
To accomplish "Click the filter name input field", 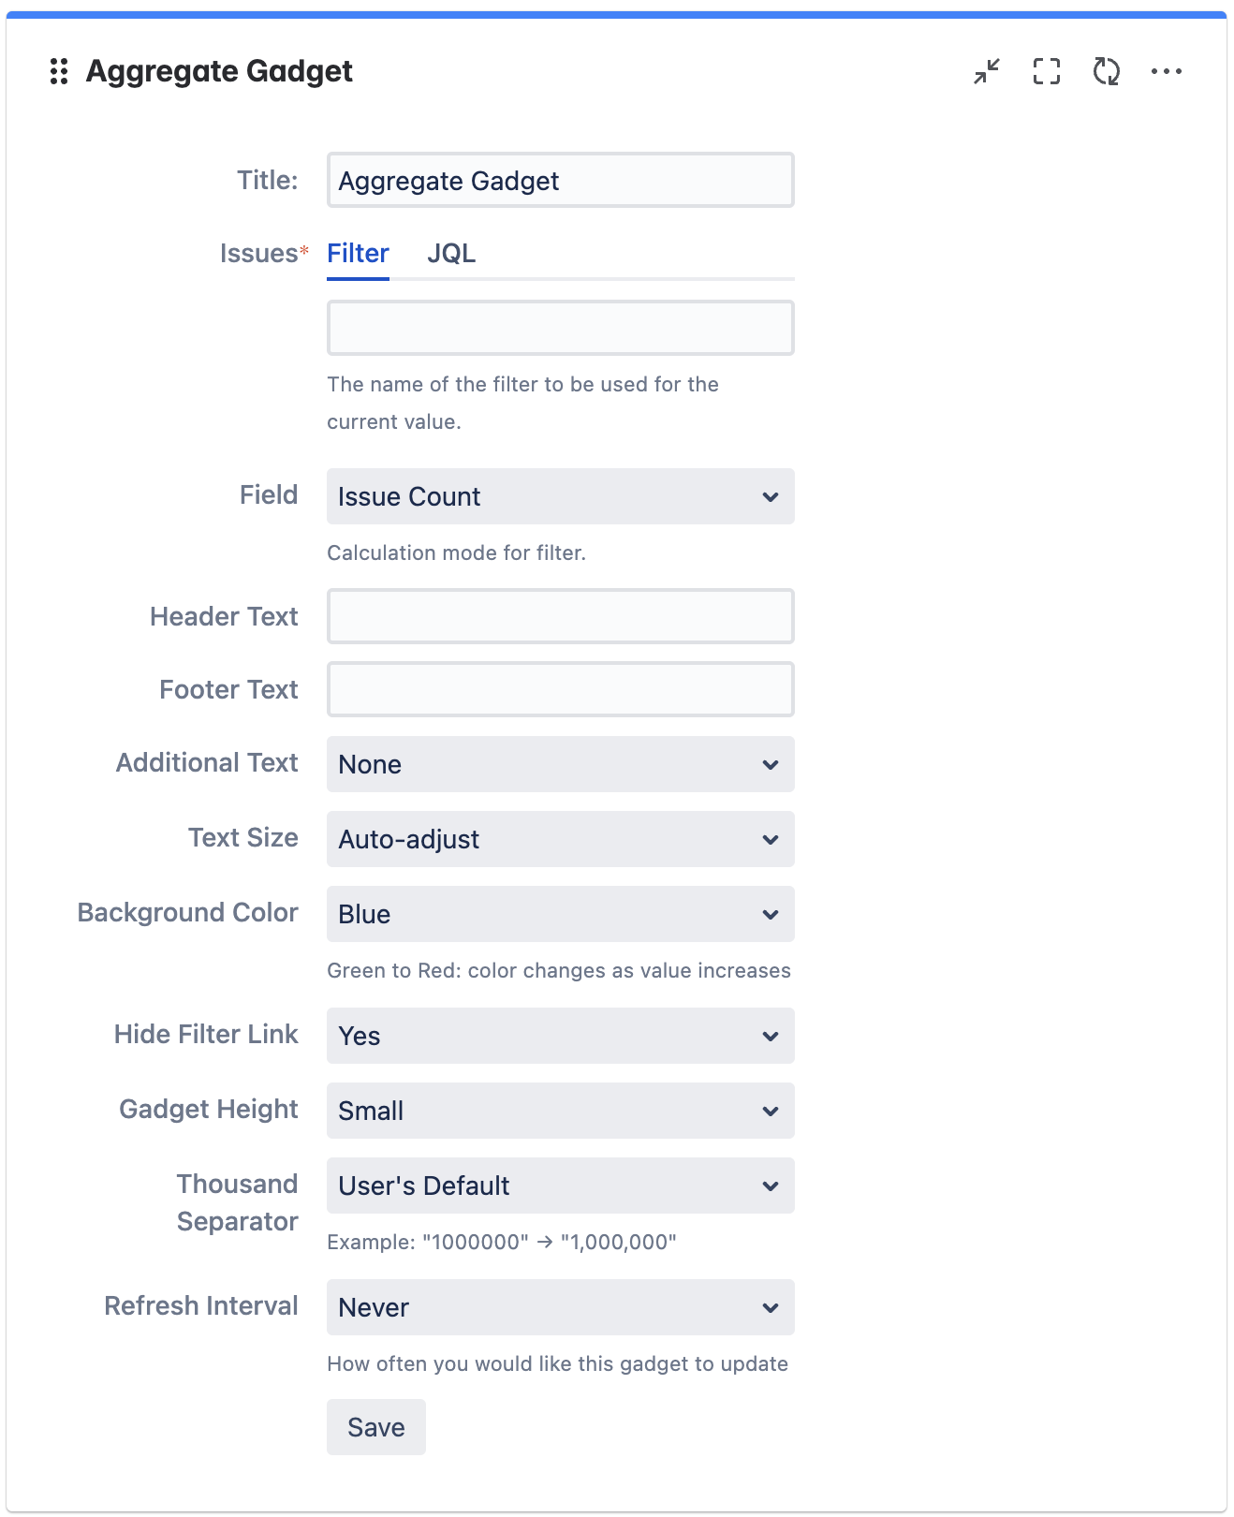I will point(560,327).
